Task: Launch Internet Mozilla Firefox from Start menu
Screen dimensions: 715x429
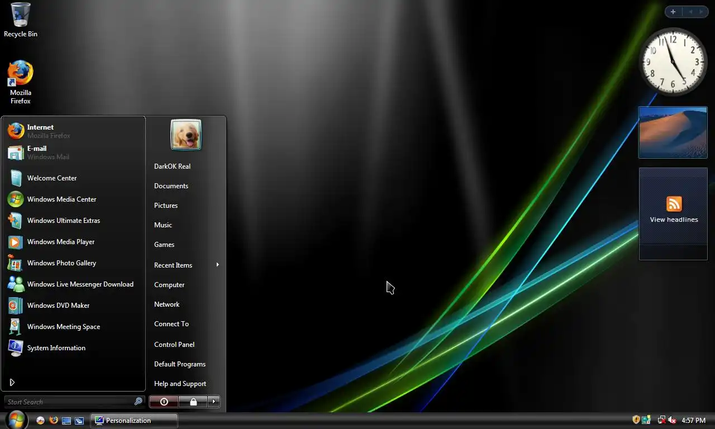Action: [x=73, y=131]
